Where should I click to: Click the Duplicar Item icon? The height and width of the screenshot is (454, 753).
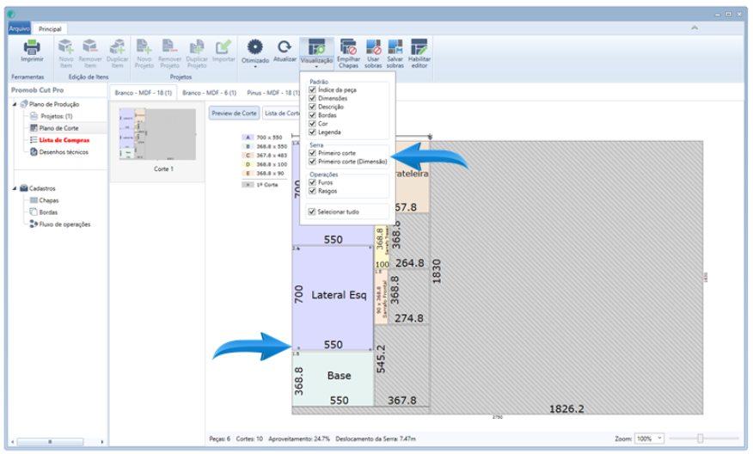[x=118, y=46]
